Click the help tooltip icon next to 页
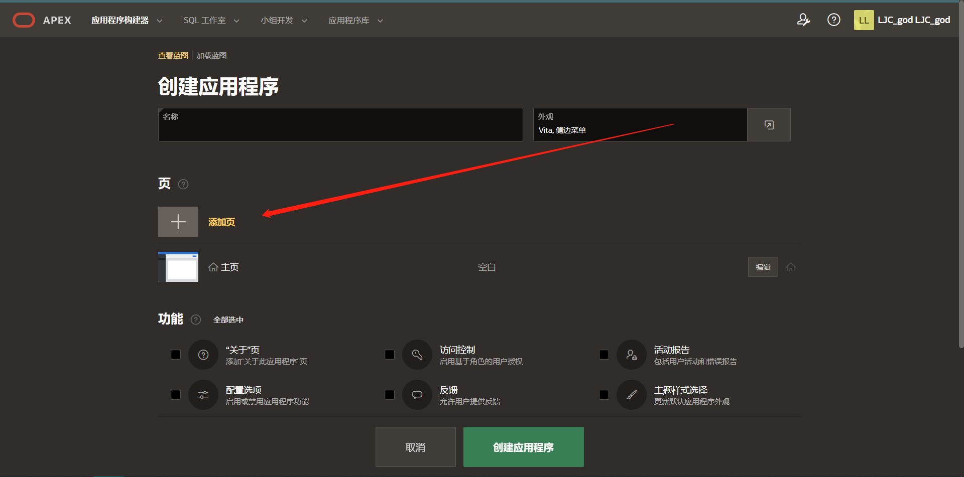 [x=183, y=184]
